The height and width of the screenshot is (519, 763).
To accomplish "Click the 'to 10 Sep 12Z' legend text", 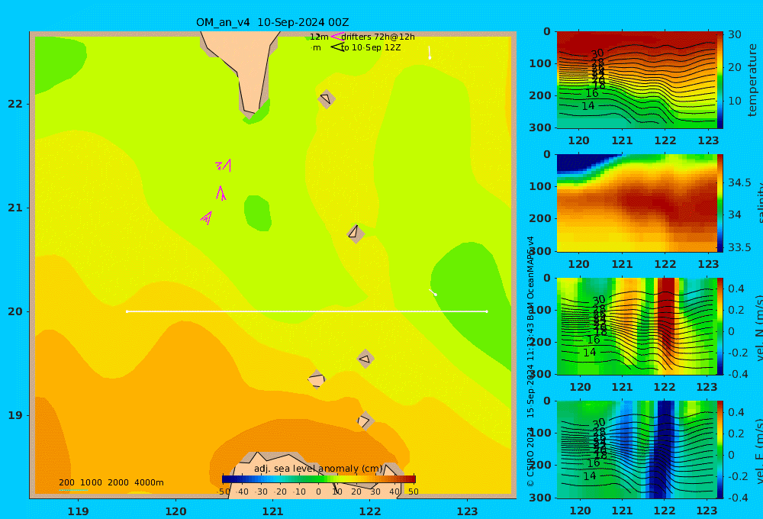I will tap(371, 48).
